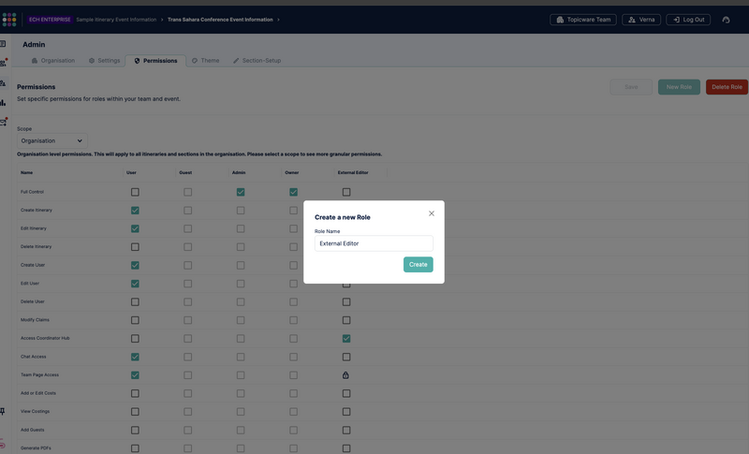The height and width of the screenshot is (454, 749).
Task: Click the red paperclip icon in sidebar
Action: tap(3, 445)
